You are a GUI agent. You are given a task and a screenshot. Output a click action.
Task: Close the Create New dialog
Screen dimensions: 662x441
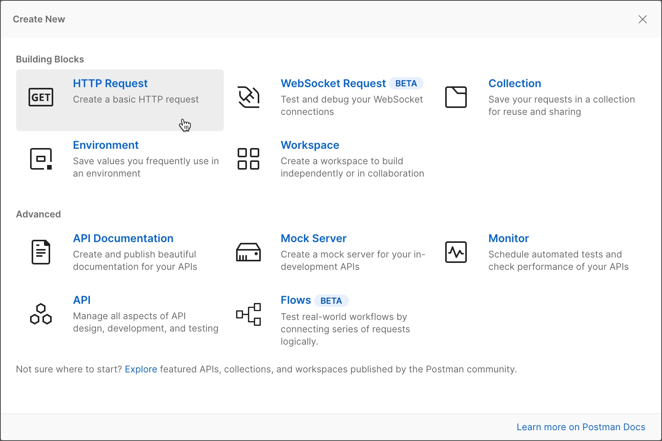(x=642, y=19)
